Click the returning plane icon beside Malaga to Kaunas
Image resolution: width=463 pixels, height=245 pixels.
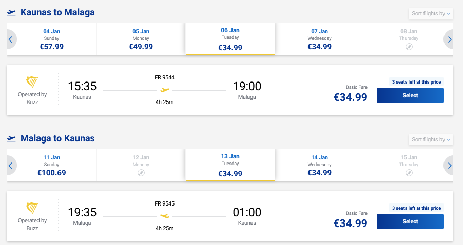pyautogui.click(x=11, y=139)
